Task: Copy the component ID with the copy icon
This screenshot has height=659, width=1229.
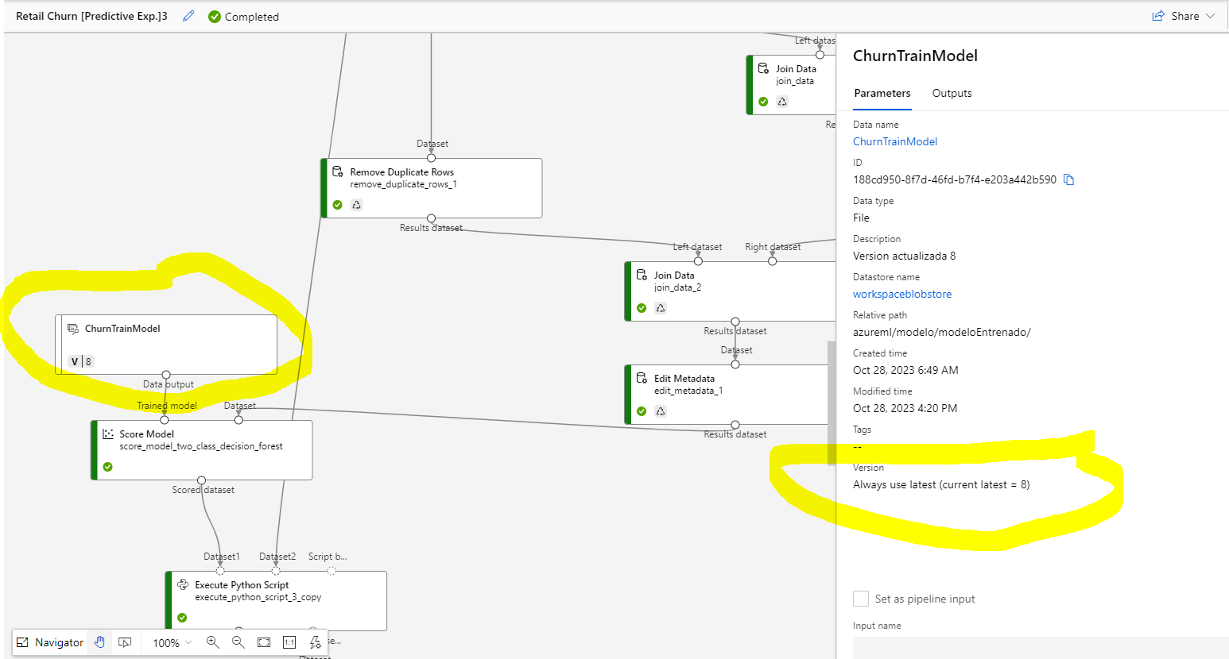Action: pos(1068,179)
